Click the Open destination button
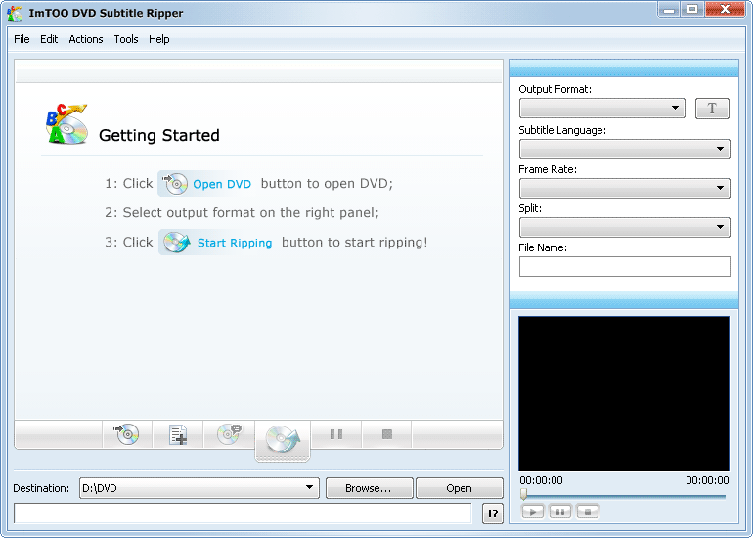 [x=459, y=488]
